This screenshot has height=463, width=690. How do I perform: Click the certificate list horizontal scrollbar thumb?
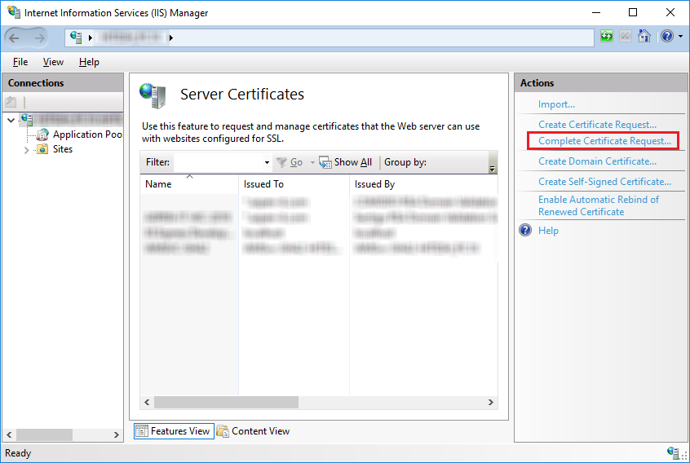coord(226,403)
